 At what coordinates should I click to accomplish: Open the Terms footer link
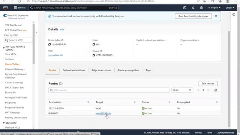click(209, 133)
